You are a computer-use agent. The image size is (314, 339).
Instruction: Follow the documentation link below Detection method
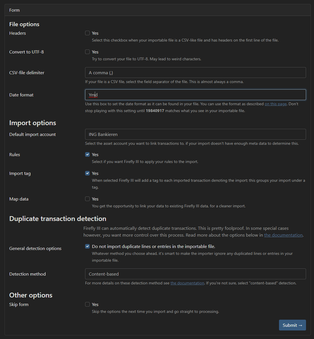coord(187,283)
